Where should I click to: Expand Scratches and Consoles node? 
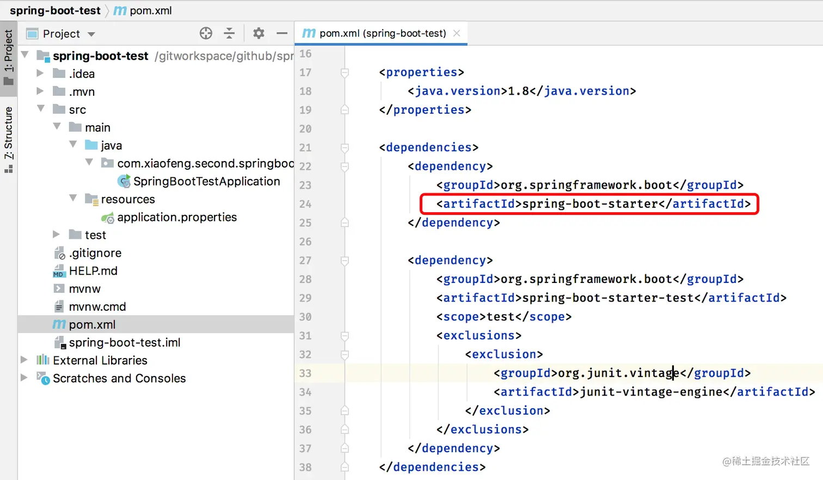point(24,378)
